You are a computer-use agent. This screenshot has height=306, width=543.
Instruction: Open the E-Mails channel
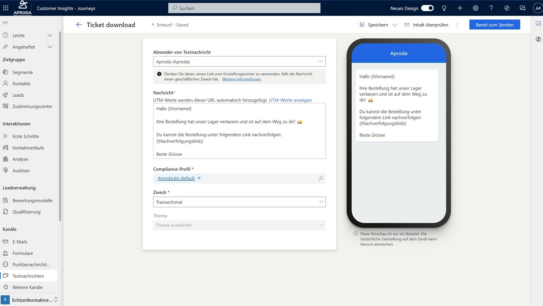(x=20, y=241)
